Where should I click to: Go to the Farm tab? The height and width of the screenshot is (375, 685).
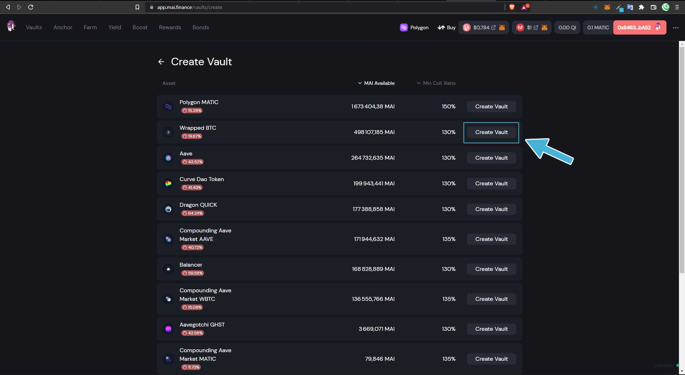(90, 27)
